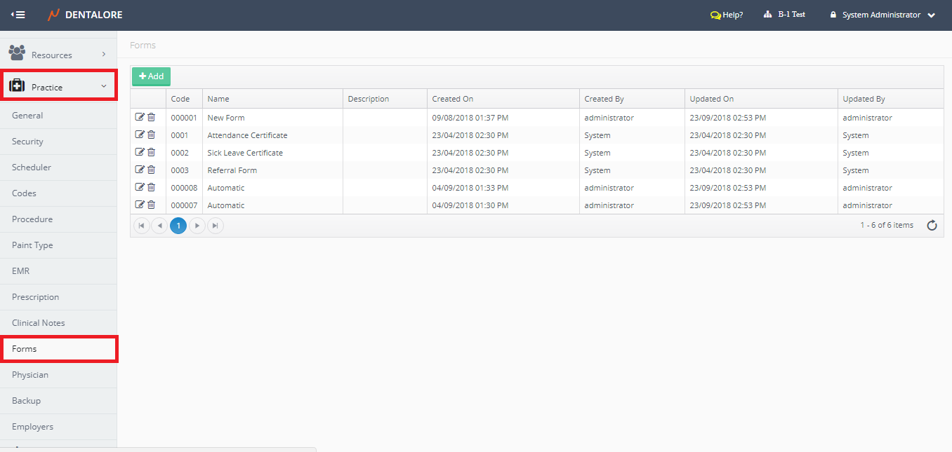Refresh the forms grid
This screenshot has height=452, width=952.
pyautogui.click(x=932, y=226)
